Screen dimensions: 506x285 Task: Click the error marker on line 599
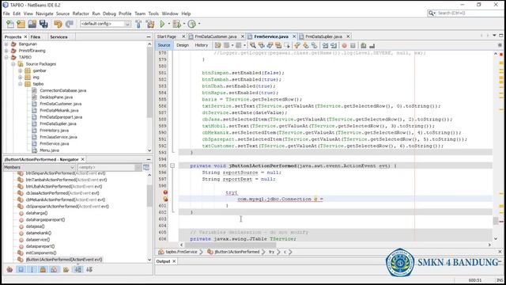tap(165, 192)
